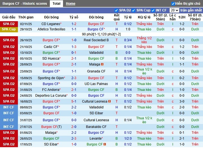Click the 0-2 half-time score for Gijon match

pos(182,78)
